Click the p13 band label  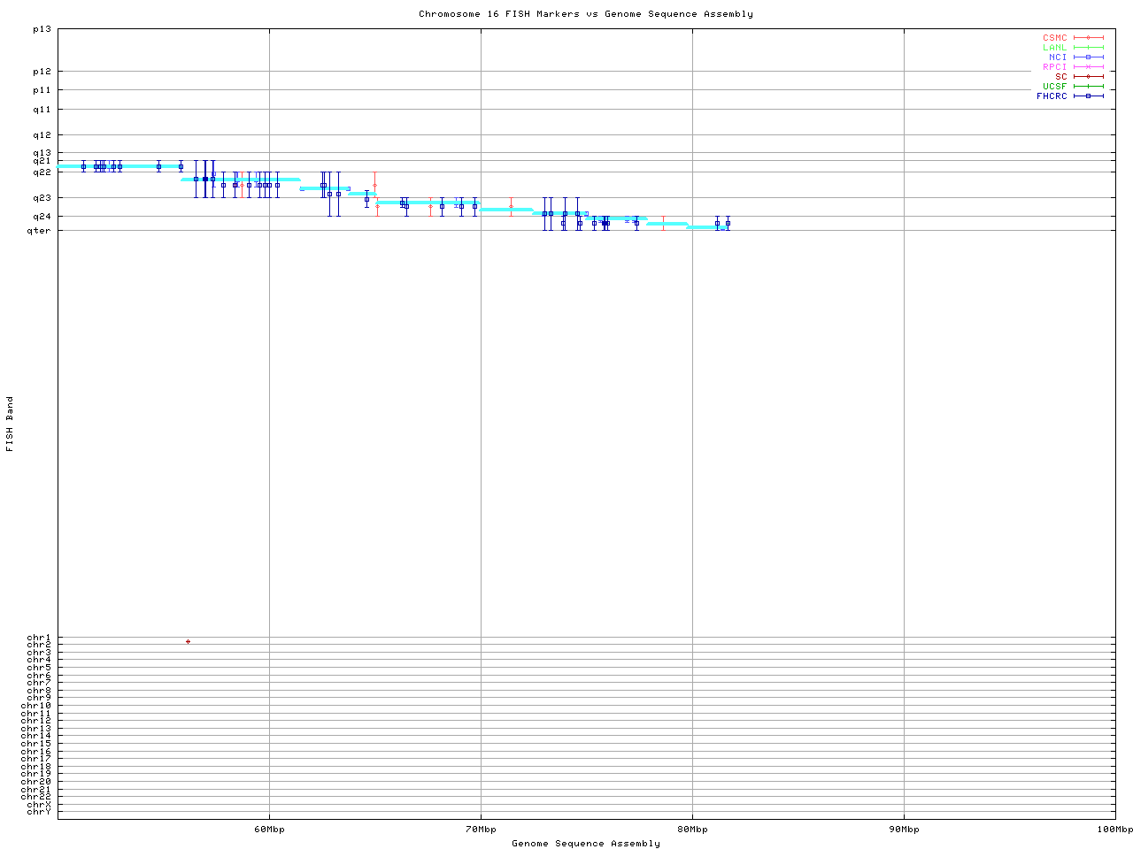point(42,29)
